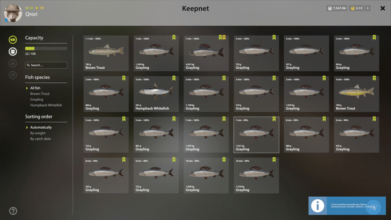
Task: Click the gold coins balance icon
Action: click(352, 8)
